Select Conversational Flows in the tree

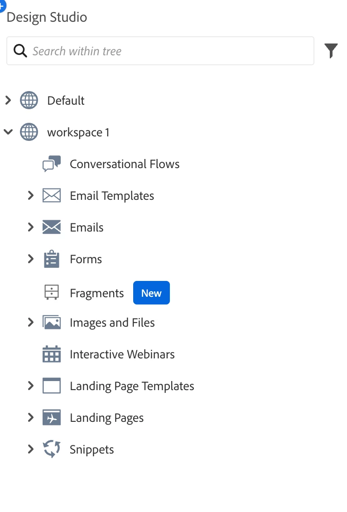pyautogui.click(x=125, y=164)
